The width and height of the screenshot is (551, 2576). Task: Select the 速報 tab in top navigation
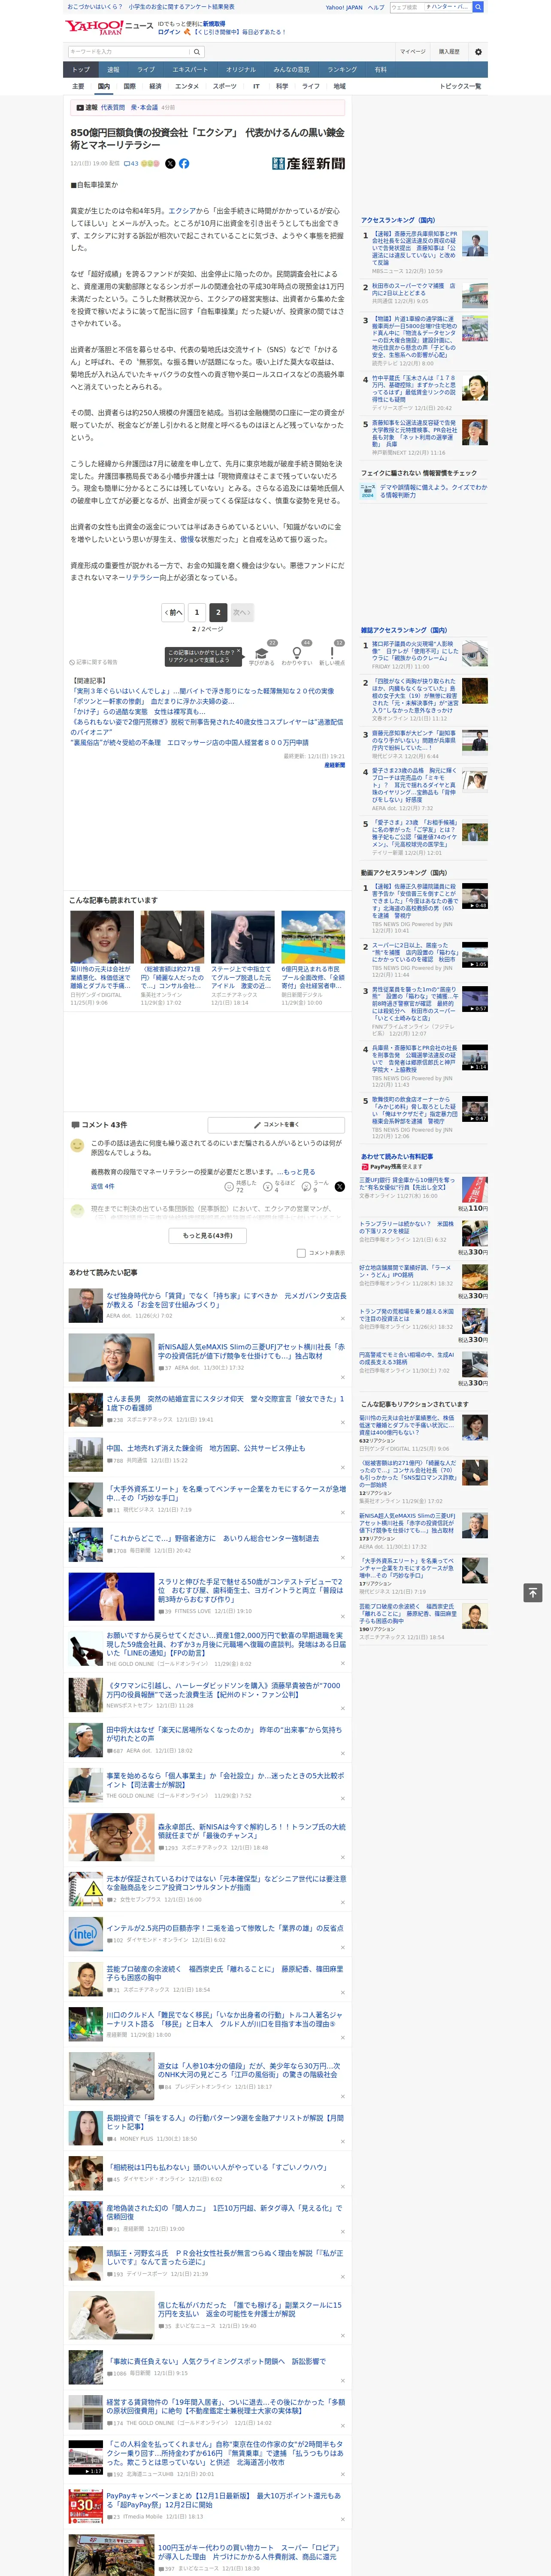coord(113,70)
